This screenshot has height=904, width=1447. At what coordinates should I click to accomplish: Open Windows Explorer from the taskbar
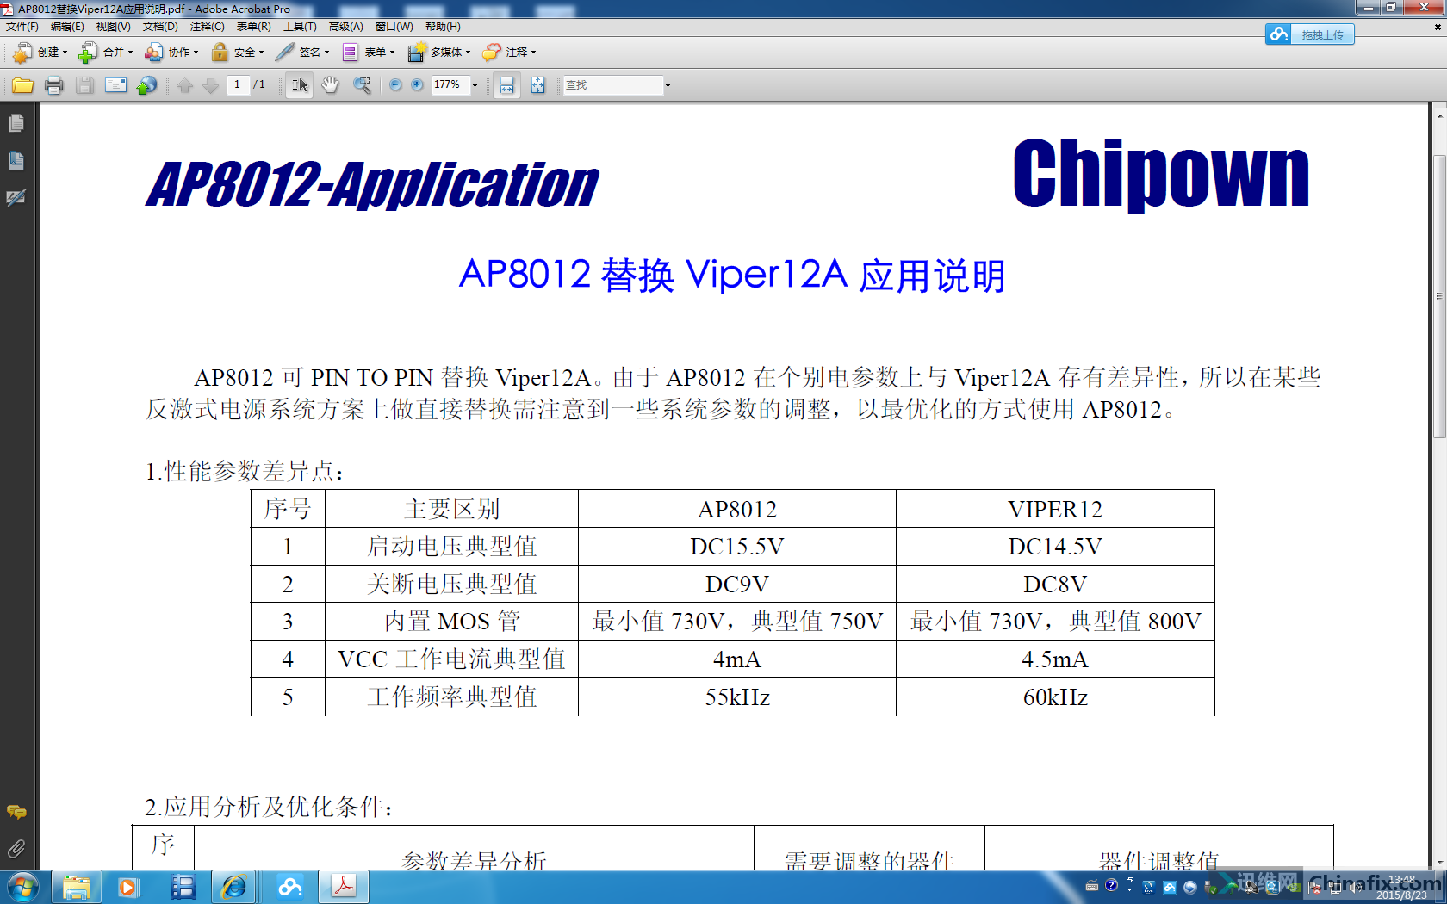click(76, 887)
